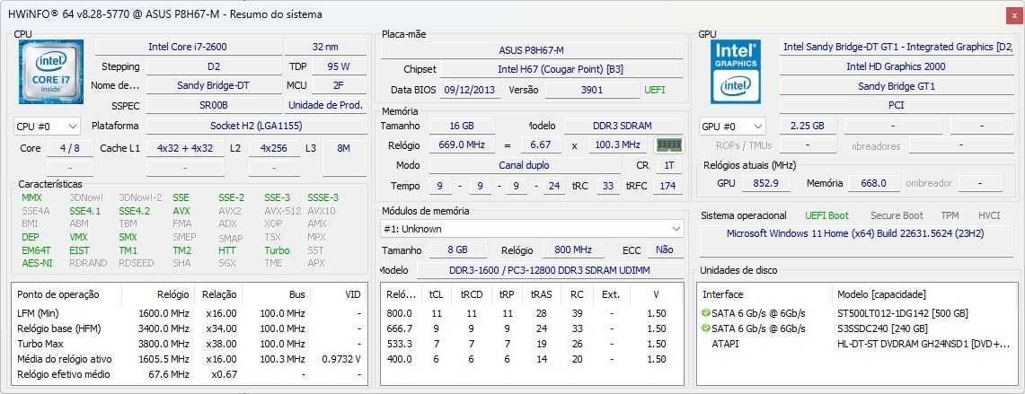Expand the memory module #1: Unknown dropdown
This screenshot has width=1025, height=394.
[532, 229]
